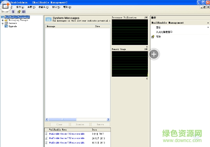Open MailEnable Version 7.53 now available link
Screen dimensions: 210x147
tap(67, 134)
